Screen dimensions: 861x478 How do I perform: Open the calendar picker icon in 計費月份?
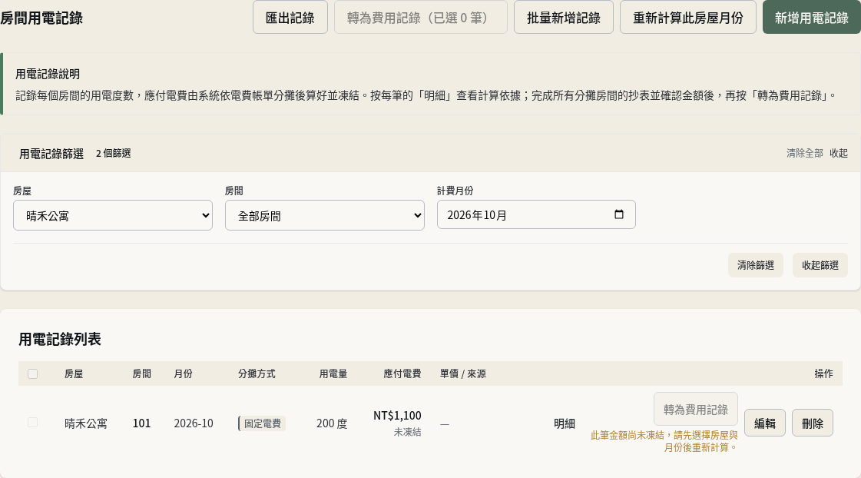[x=619, y=214]
